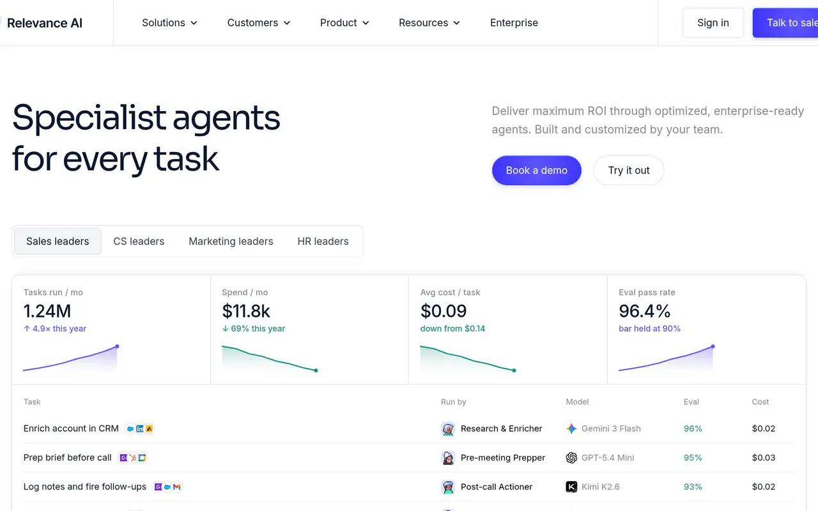Click the Model column header
Image resolution: width=818 pixels, height=511 pixels.
(578, 402)
